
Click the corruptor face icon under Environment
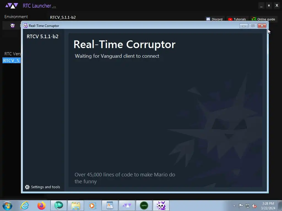13,26
